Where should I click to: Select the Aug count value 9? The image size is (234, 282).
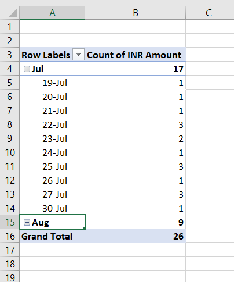tap(136, 223)
